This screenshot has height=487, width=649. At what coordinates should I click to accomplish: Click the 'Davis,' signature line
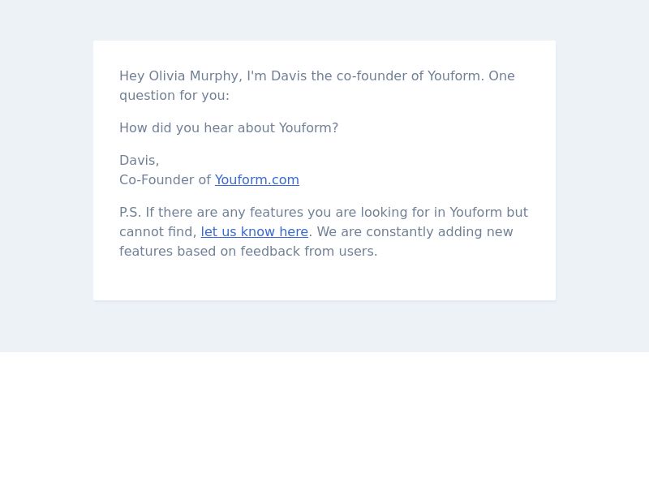point(139,161)
